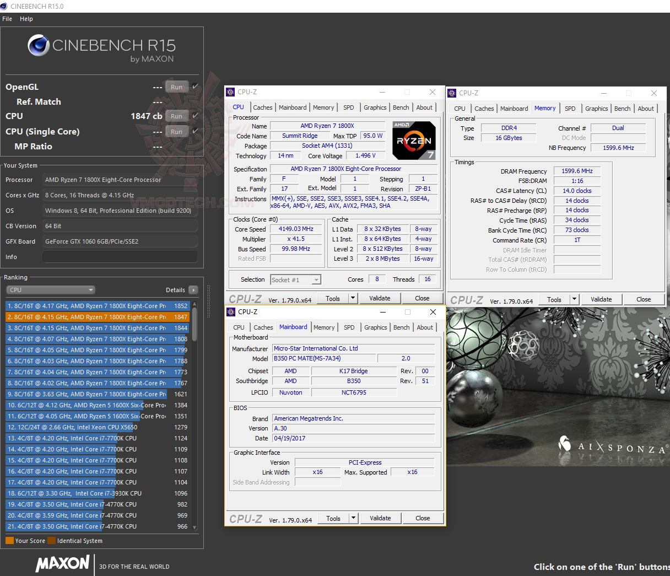Open the File menu
Image resolution: width=670 pixels, height=576 pixels.
point(7,18)
